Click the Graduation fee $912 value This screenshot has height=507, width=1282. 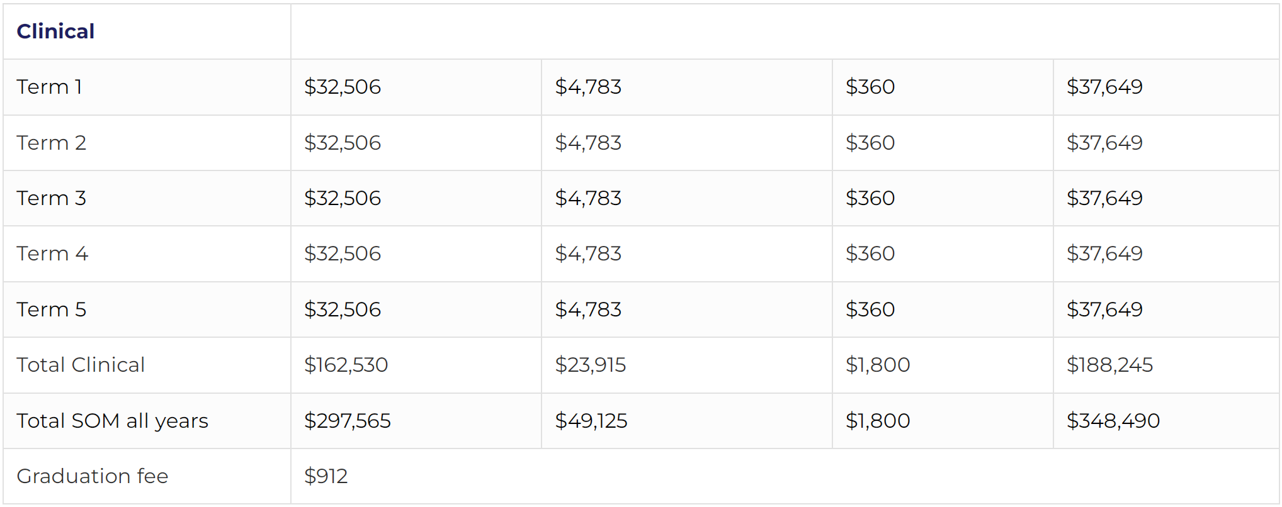tap(326, 476)
